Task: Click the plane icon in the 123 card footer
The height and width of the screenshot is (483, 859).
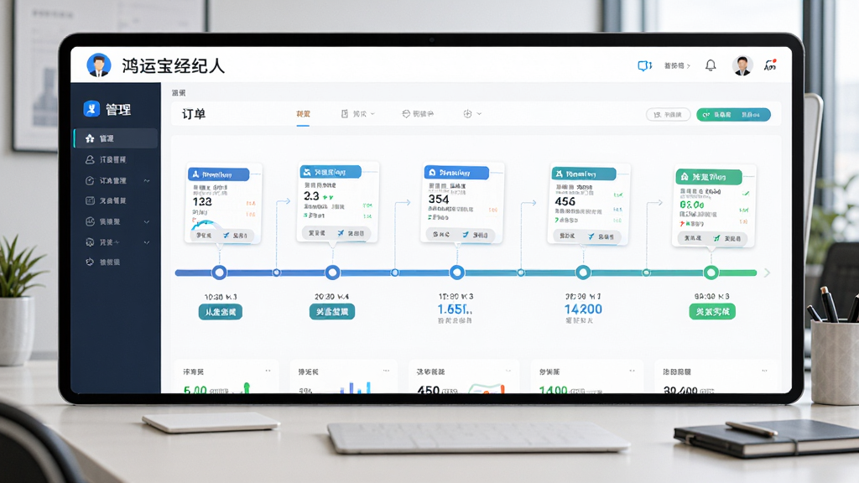Action: tap(226, 235)
